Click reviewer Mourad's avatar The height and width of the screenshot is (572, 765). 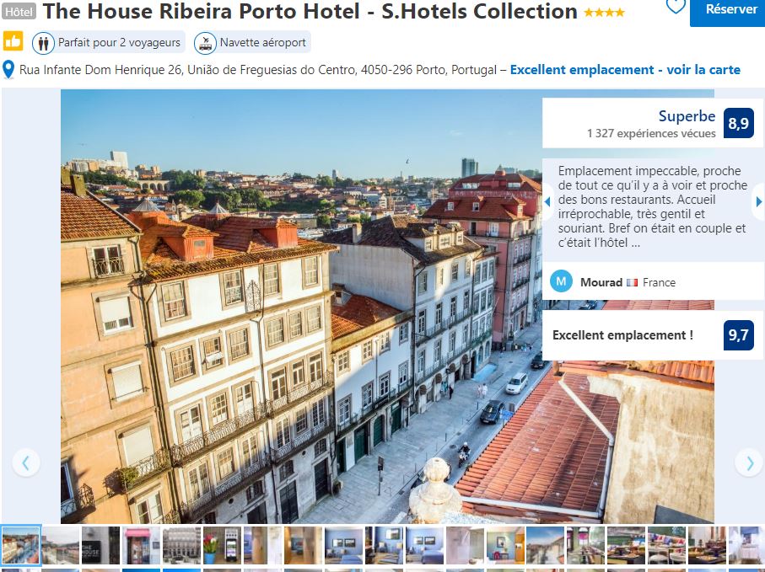coord(561,281)
